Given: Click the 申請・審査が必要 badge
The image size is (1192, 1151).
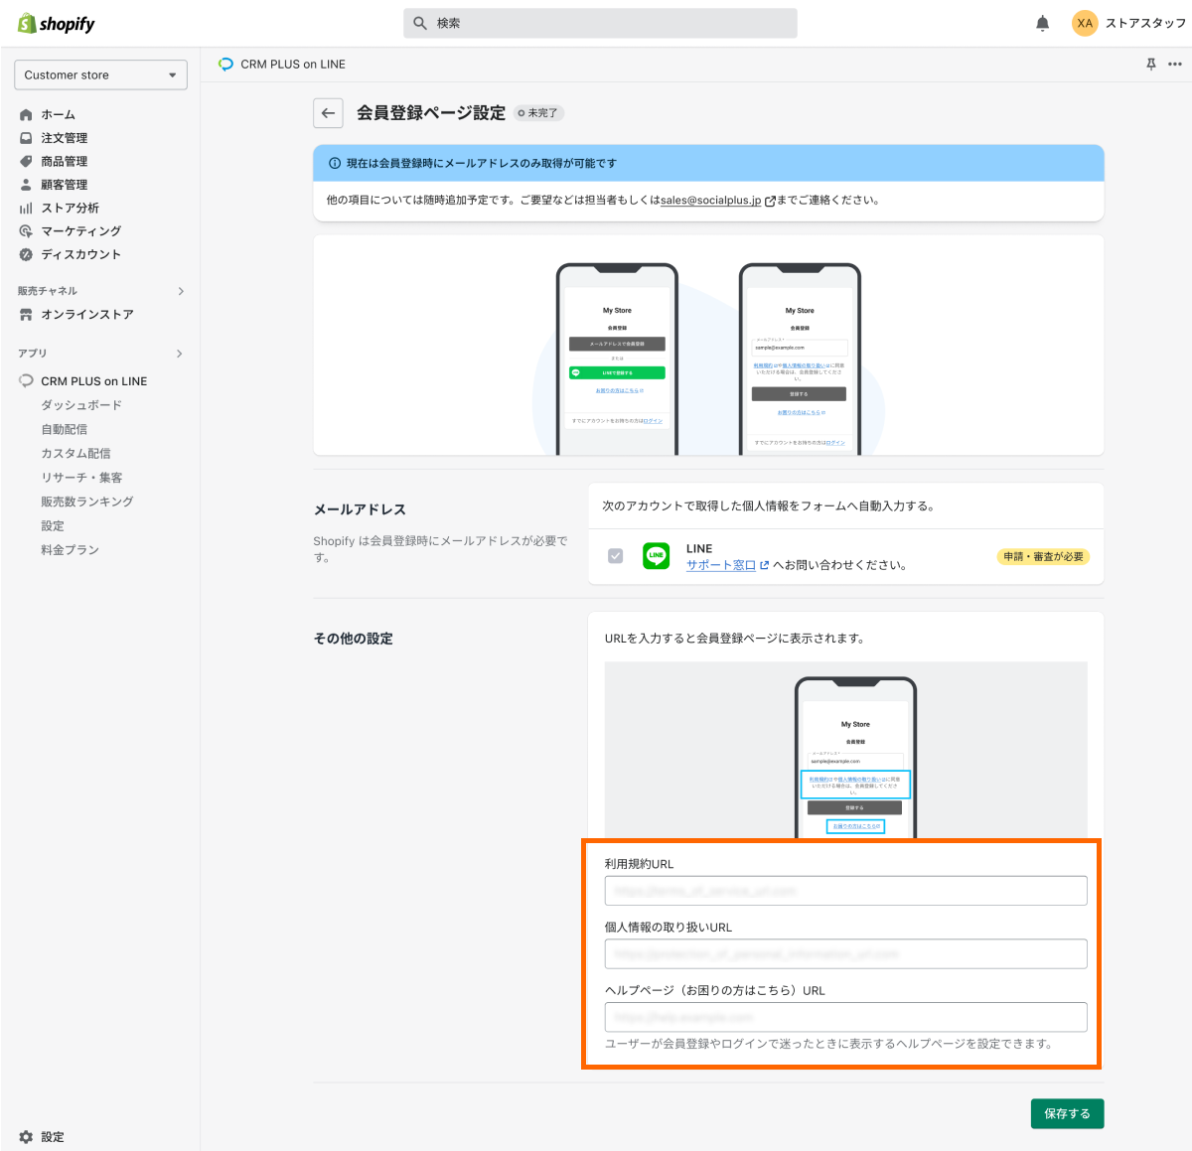Looking at the screenshot, I should click(1043, 556).
